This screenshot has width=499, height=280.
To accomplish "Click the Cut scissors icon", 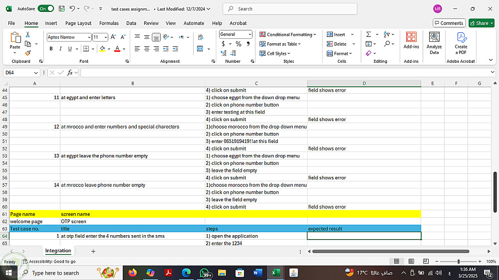I will 28,35.
